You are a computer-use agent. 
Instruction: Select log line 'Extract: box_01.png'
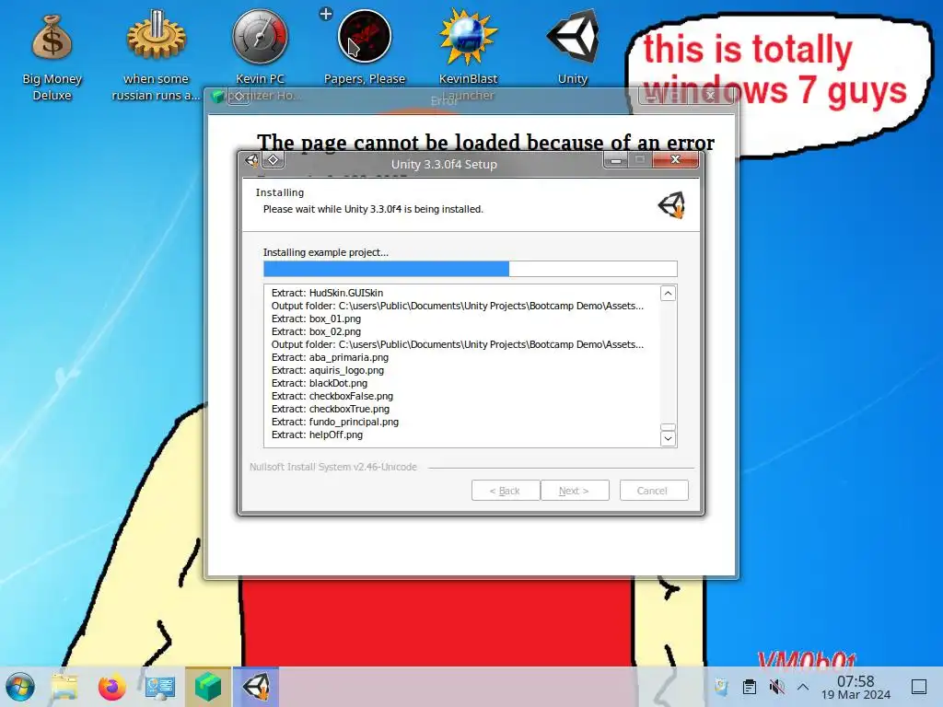[x=317, y=319]
